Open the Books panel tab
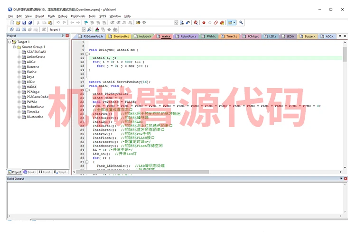The height and width of the screenshot is (238, 356). coord(30,172)
